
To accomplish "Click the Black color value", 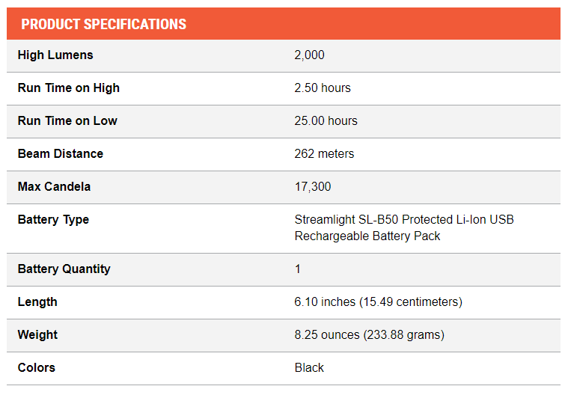I will [309, 368].
